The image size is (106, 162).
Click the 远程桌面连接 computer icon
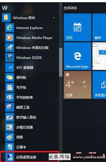pyautogui.click(x=10, y=157)
